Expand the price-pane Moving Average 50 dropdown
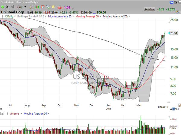This screenshot has height=135, width=181. coord(100,16)
